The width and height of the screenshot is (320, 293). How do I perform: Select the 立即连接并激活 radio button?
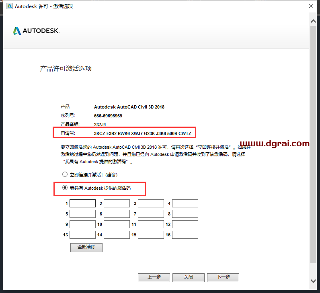point(65,174)
